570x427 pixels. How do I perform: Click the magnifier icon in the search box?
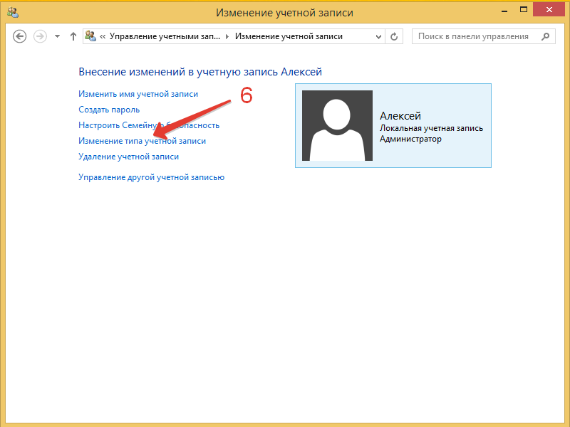[x=545, y=36]
